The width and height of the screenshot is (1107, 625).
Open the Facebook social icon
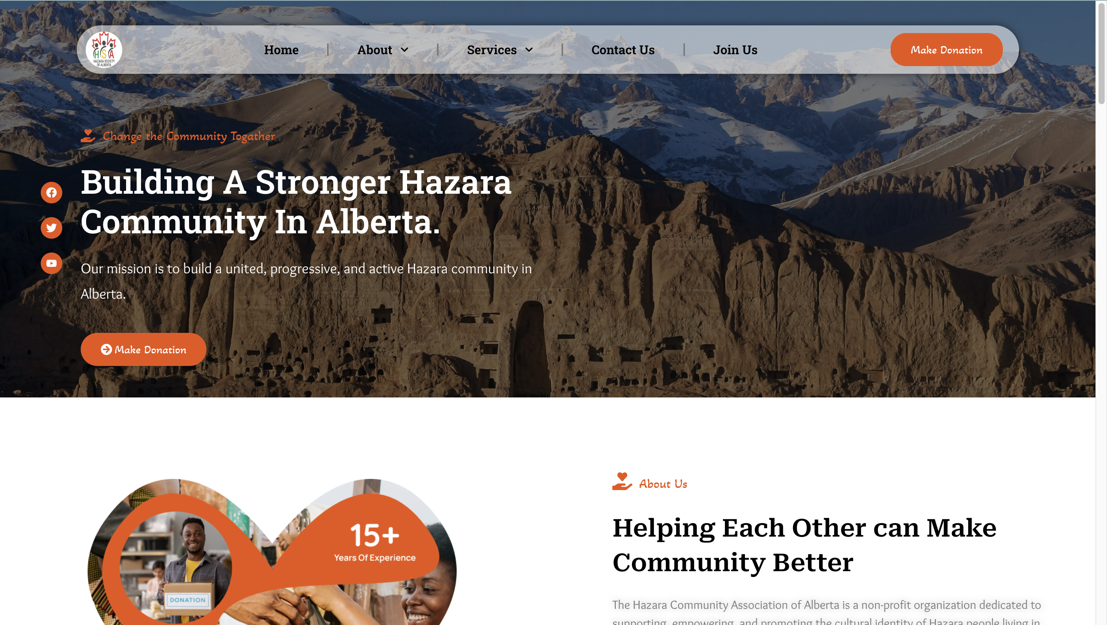pos(52,192)
